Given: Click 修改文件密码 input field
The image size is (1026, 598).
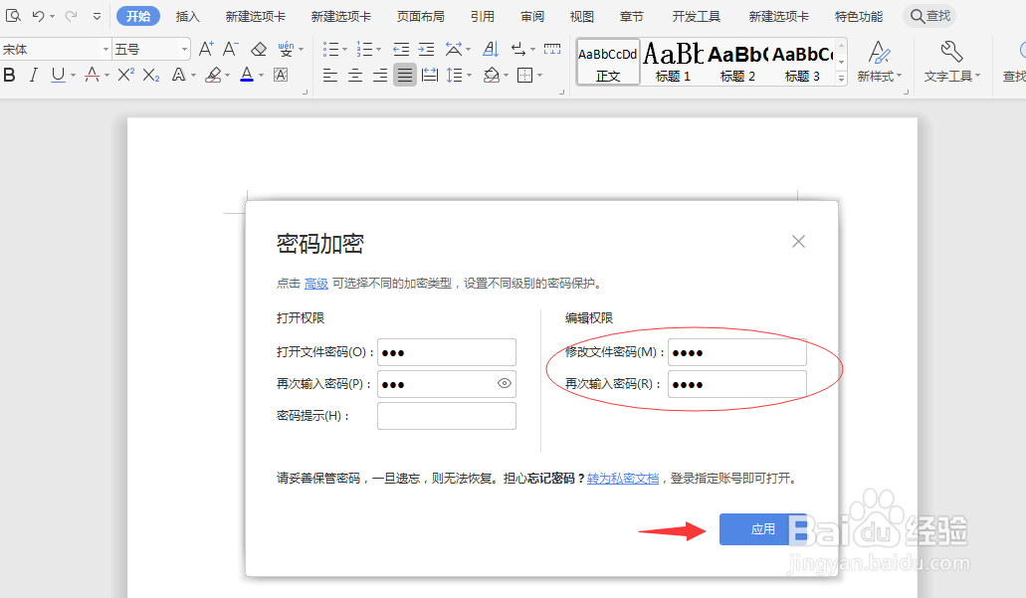Looking at the screenshot, I should click(737, 352).
